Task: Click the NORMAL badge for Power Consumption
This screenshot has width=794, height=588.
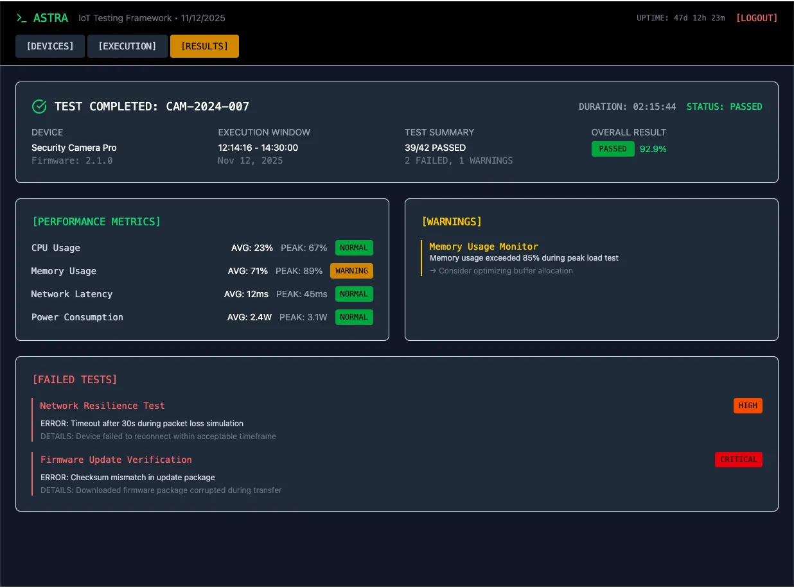Action: point(354,317)
